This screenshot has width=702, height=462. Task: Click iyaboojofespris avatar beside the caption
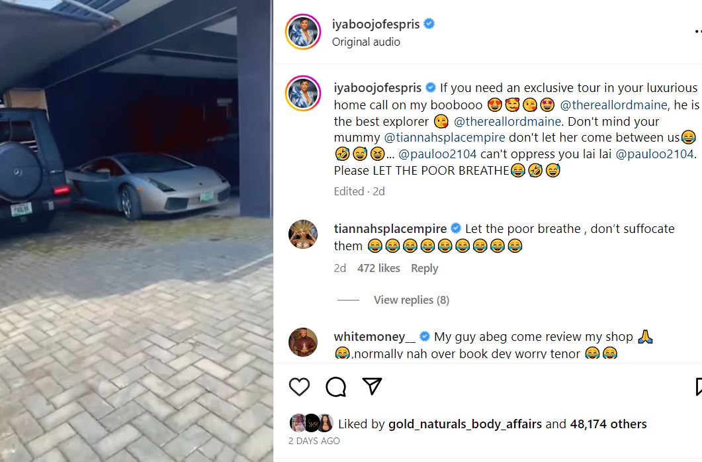[x=303, y=93]
